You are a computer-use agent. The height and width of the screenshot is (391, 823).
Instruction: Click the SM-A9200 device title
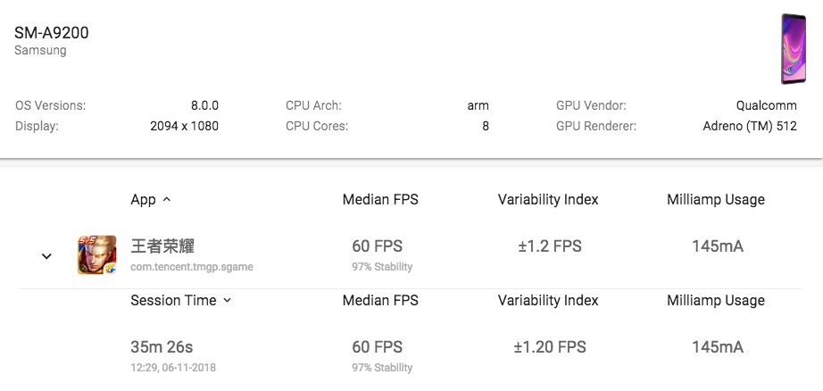[52, 33]
